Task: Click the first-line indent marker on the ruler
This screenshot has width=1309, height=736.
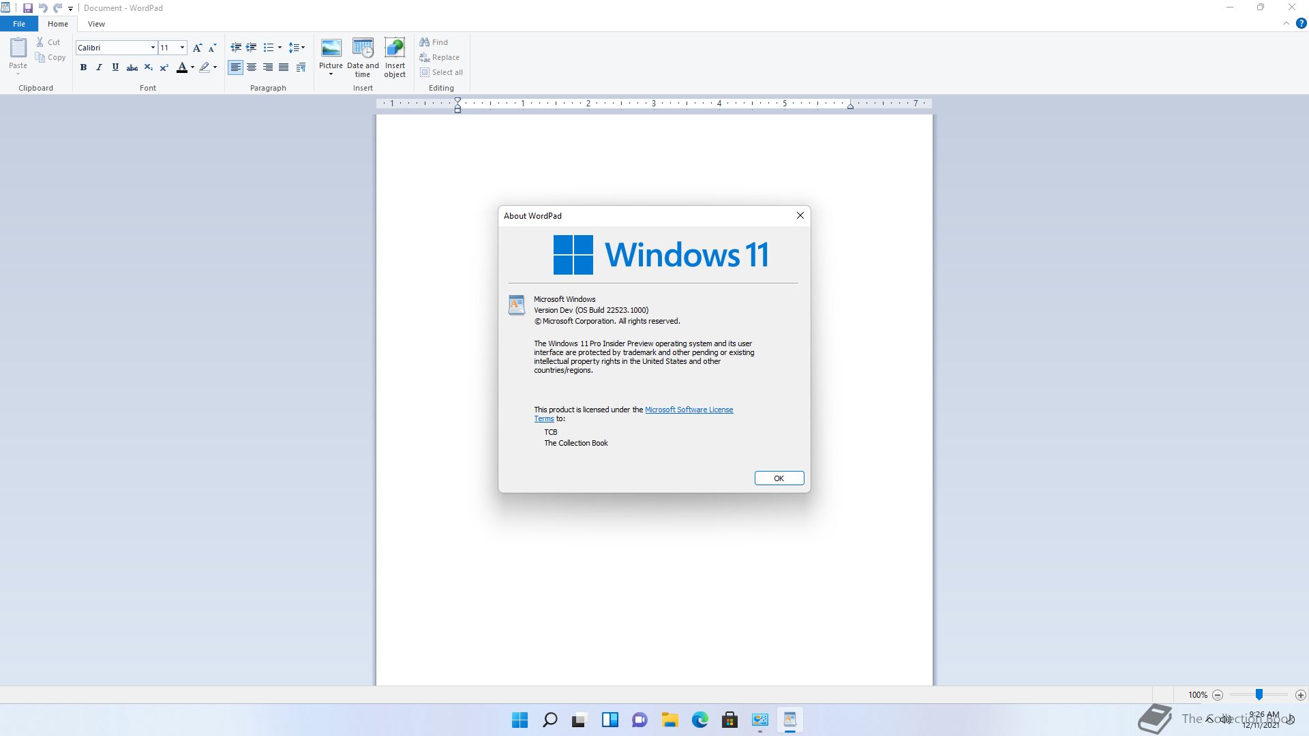Action: tap(458, 101)
